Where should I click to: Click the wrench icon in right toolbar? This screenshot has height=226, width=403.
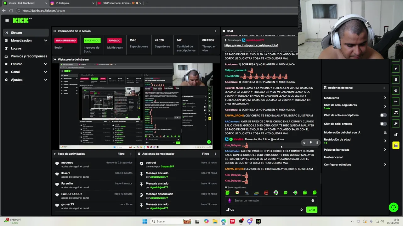click(396, 123)
